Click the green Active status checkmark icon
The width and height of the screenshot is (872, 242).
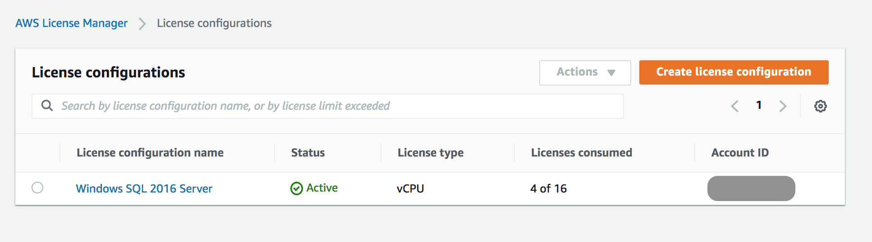296,188
